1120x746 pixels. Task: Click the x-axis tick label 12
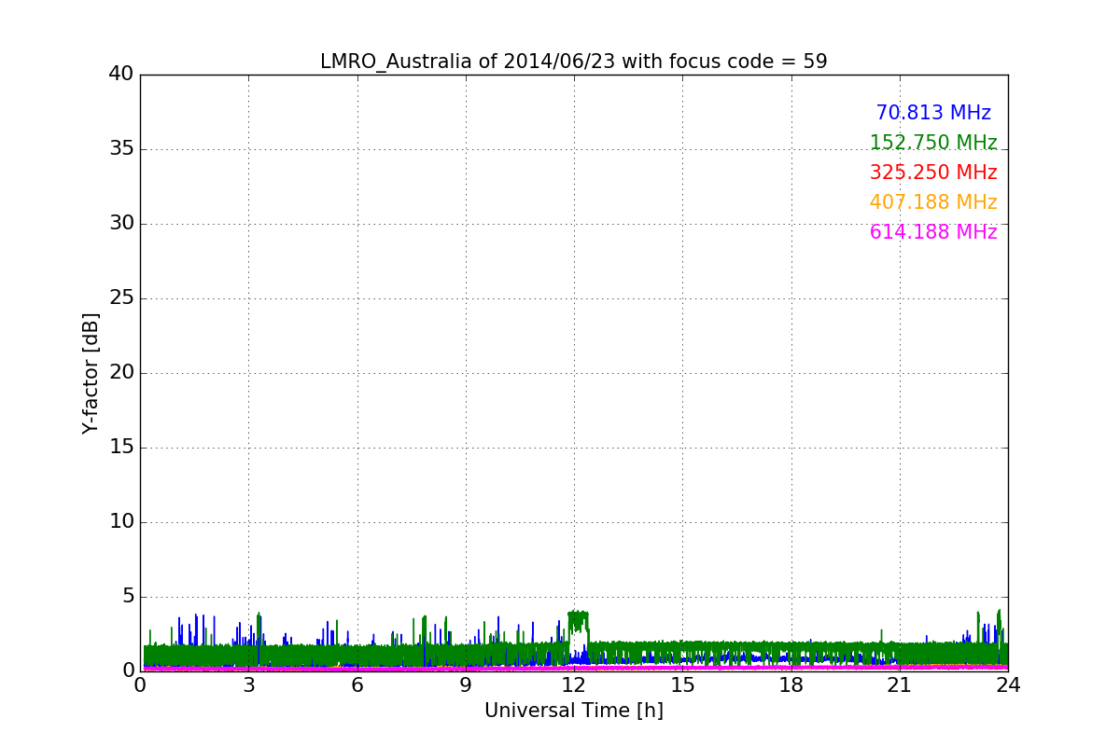(x=574, y=685)
